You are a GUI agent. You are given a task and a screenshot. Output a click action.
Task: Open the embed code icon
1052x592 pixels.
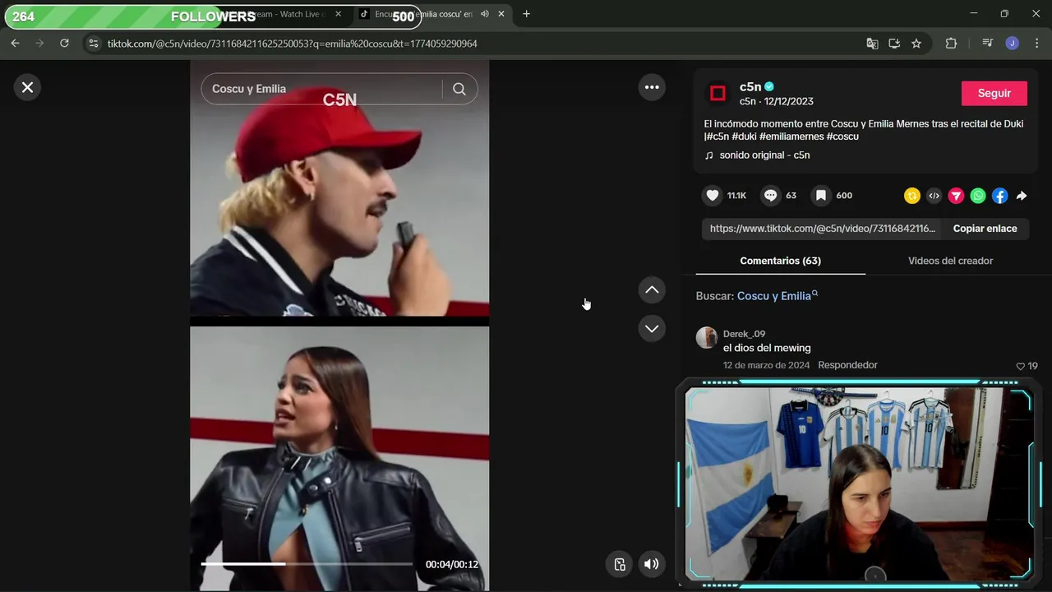click(x=934, y=196)
